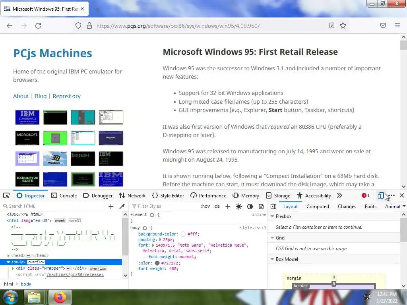The height and width of the screenshot is (305, 407).
Task: Open the Network tab
Action: pyautogui.click(x=132, y=195)
